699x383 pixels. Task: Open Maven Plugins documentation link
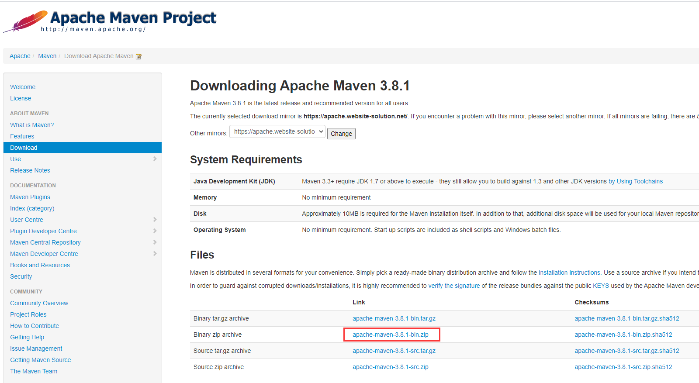tap(30, 197)
